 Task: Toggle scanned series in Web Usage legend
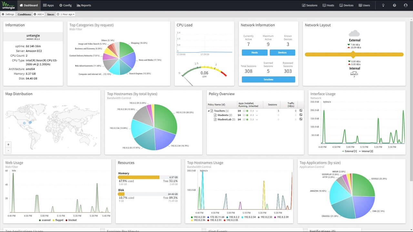[x=45, y=220]
